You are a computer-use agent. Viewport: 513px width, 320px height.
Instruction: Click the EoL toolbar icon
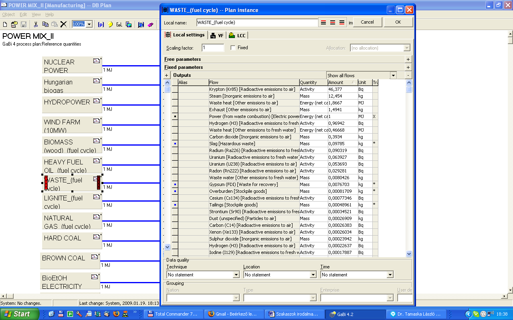(x=119, y=24)
